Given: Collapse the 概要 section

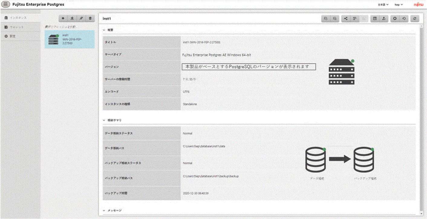Looking at the screenshot, I should click(104, 30).
